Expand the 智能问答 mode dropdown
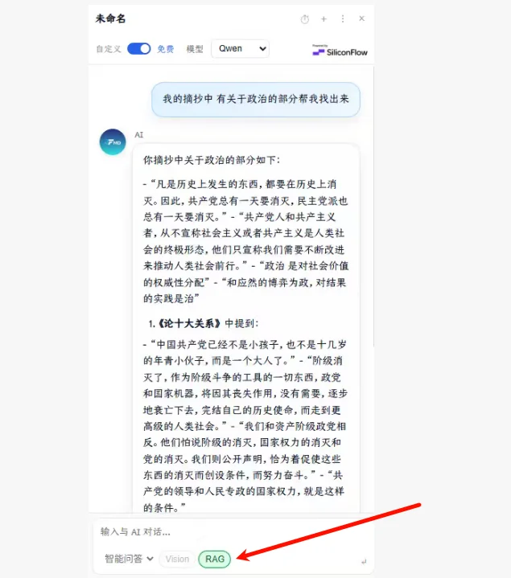Image resolution: width=511 pixels, height=578 pixels. coord(129,559)
